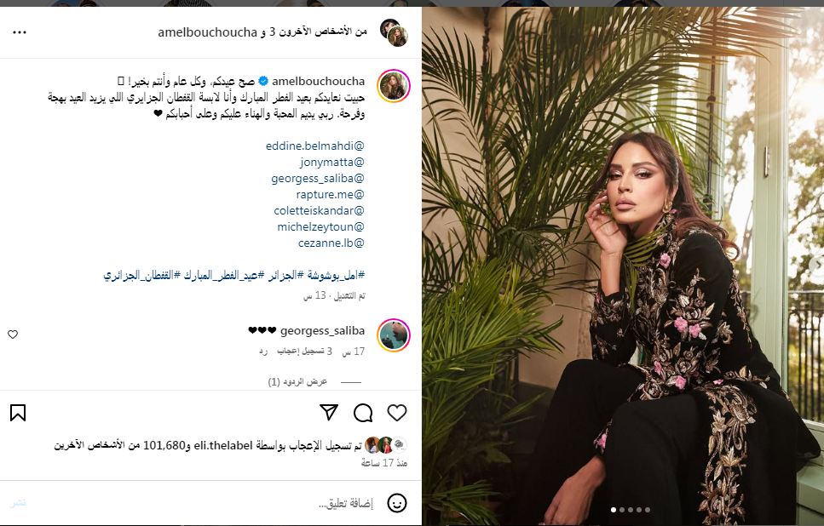Click the stacked collaborator avatars in header
This screenshot has width=824, height=526.
click(x=395, y=32)
